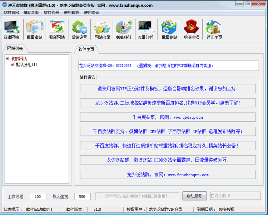
Task: Click the 在线人数 field
Action: pos(235,196)
